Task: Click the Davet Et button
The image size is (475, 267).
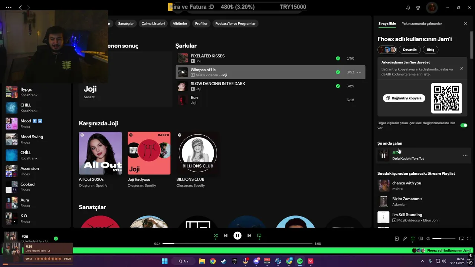Action: pos(410,50)
